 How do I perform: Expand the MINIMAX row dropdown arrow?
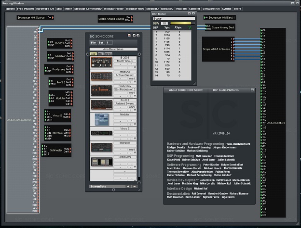[x=135, y=82]
